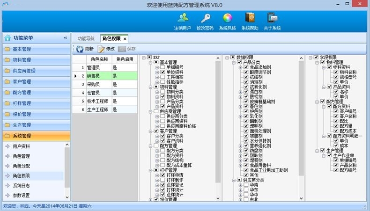This screenshot has height=211, width=370.
Task: Click the folder icon of 物料管理
Action: tap(7, 60)
